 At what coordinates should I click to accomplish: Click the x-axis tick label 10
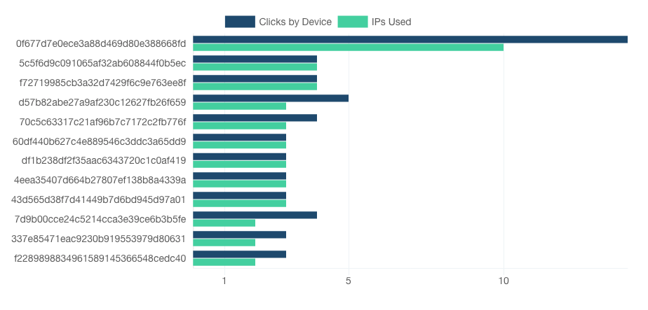pos(504,281)
